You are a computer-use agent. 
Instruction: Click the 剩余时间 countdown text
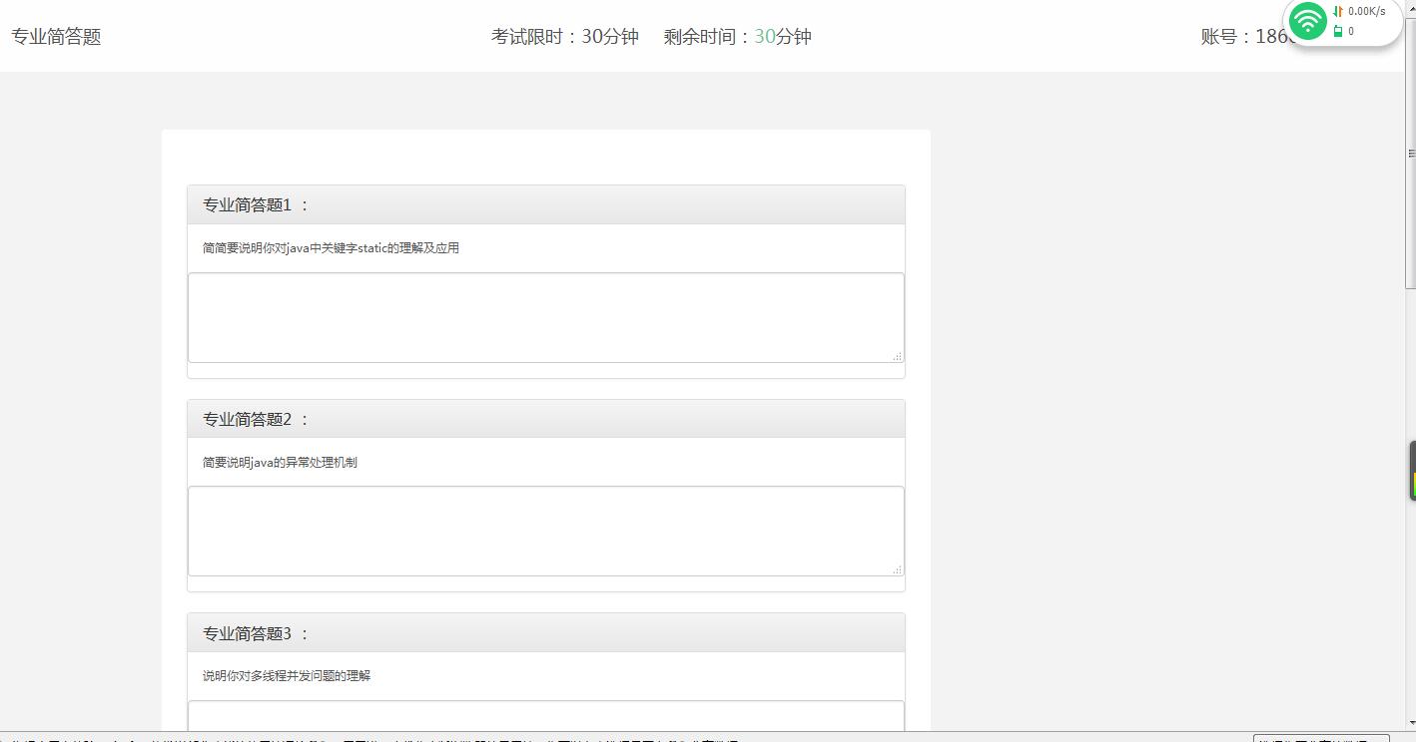click(x=738, y=37)
